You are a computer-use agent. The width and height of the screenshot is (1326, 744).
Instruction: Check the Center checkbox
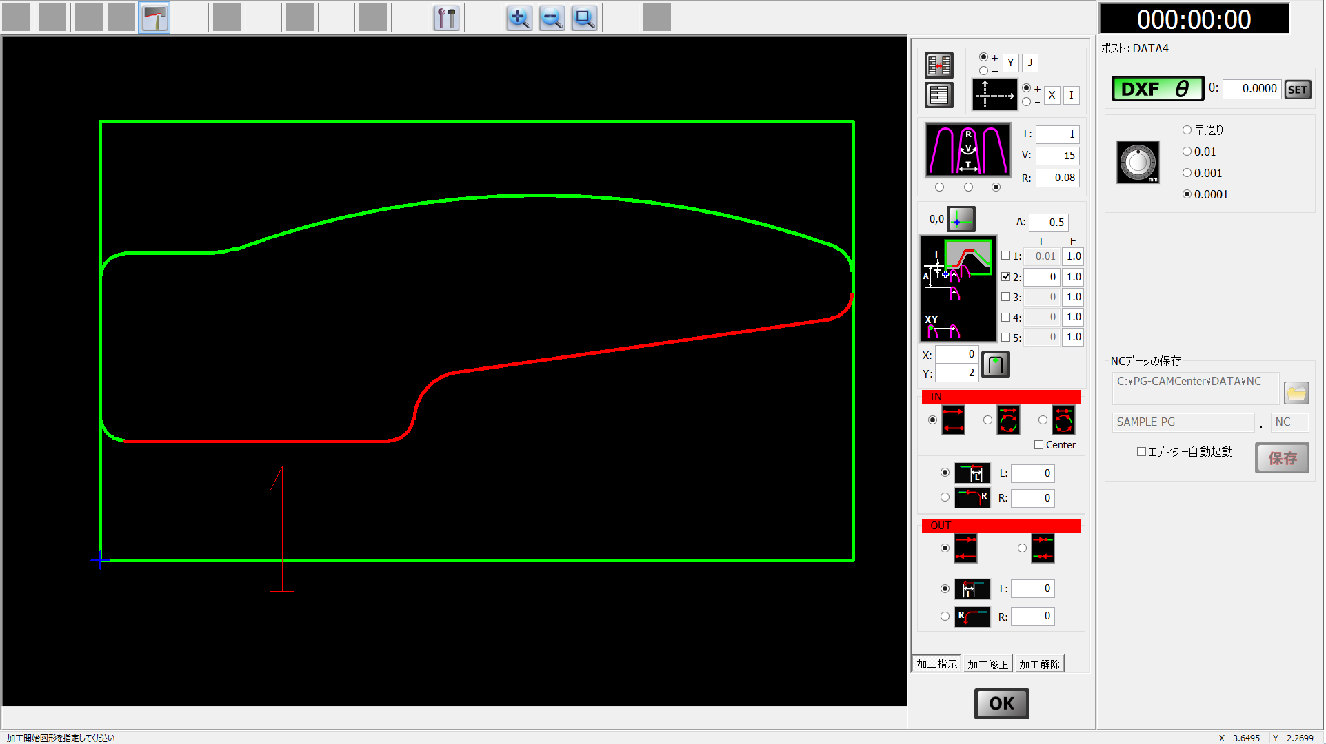pos(1038,445)
